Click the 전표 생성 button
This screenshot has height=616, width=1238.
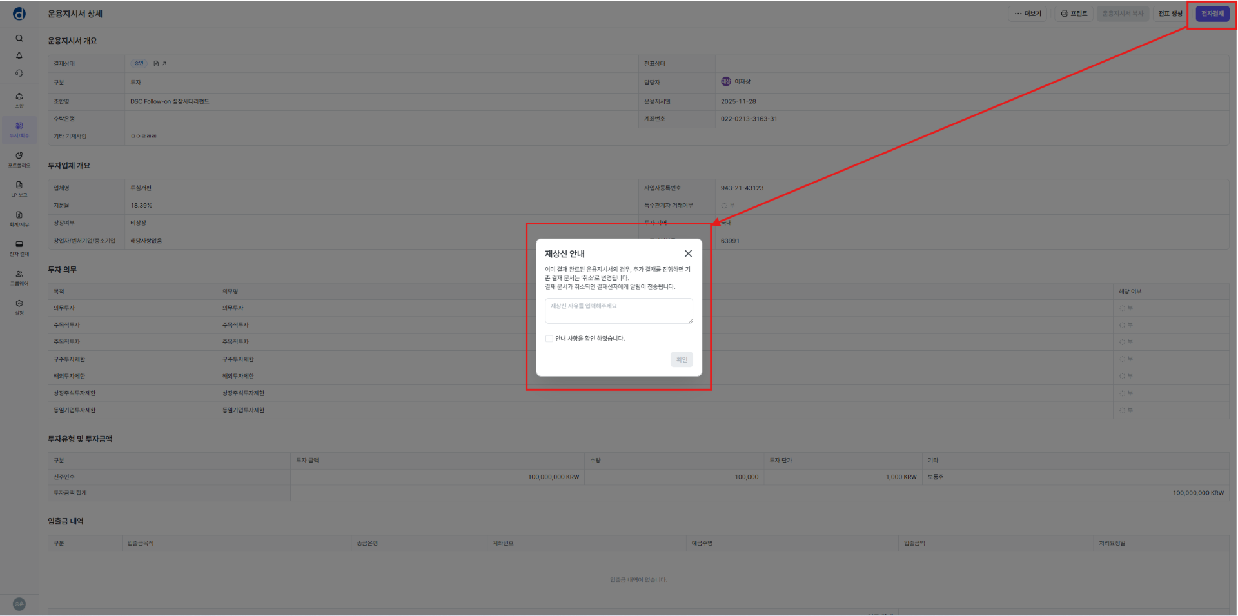[x=1170, y=14]
